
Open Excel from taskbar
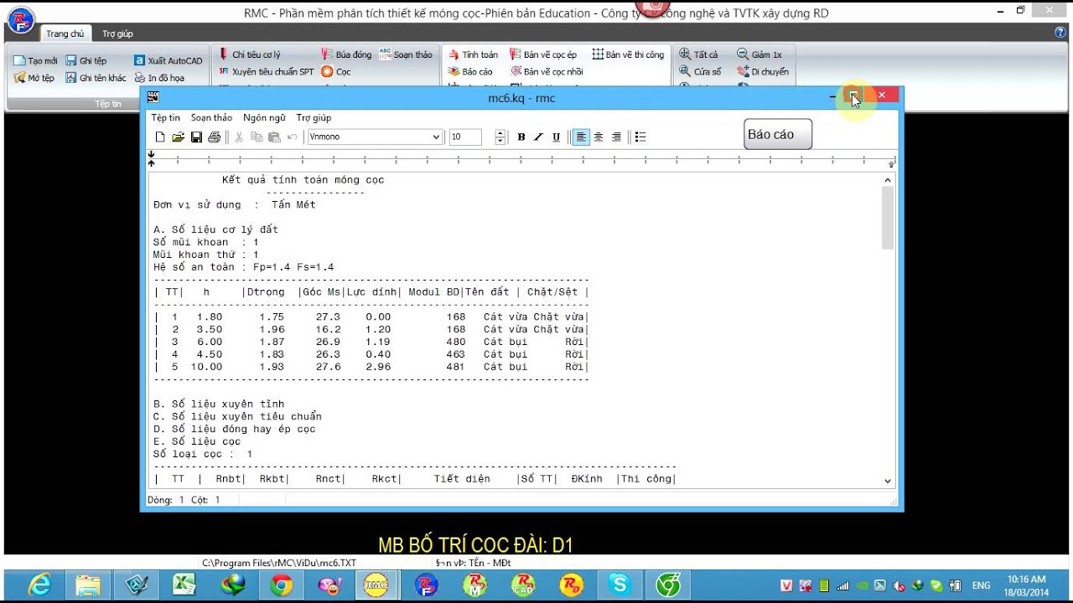tap(184, 585)
